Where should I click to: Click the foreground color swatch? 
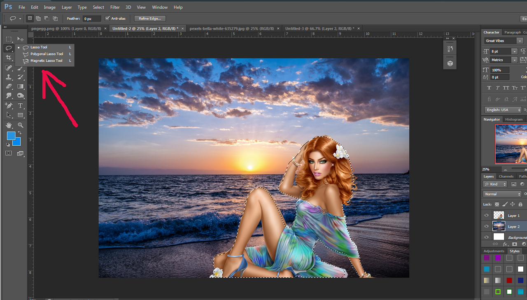click(x=11, y=136)
